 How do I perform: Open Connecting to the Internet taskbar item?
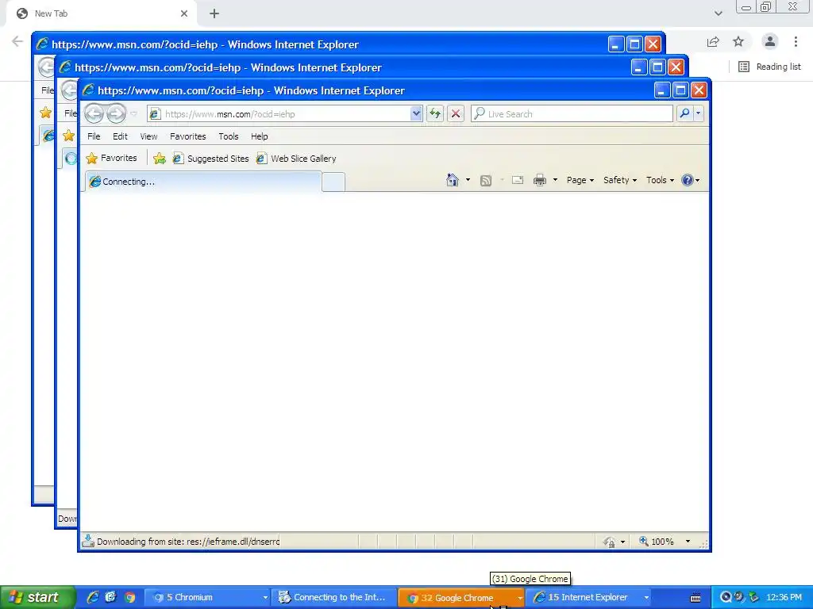click(x=334, y=597)
